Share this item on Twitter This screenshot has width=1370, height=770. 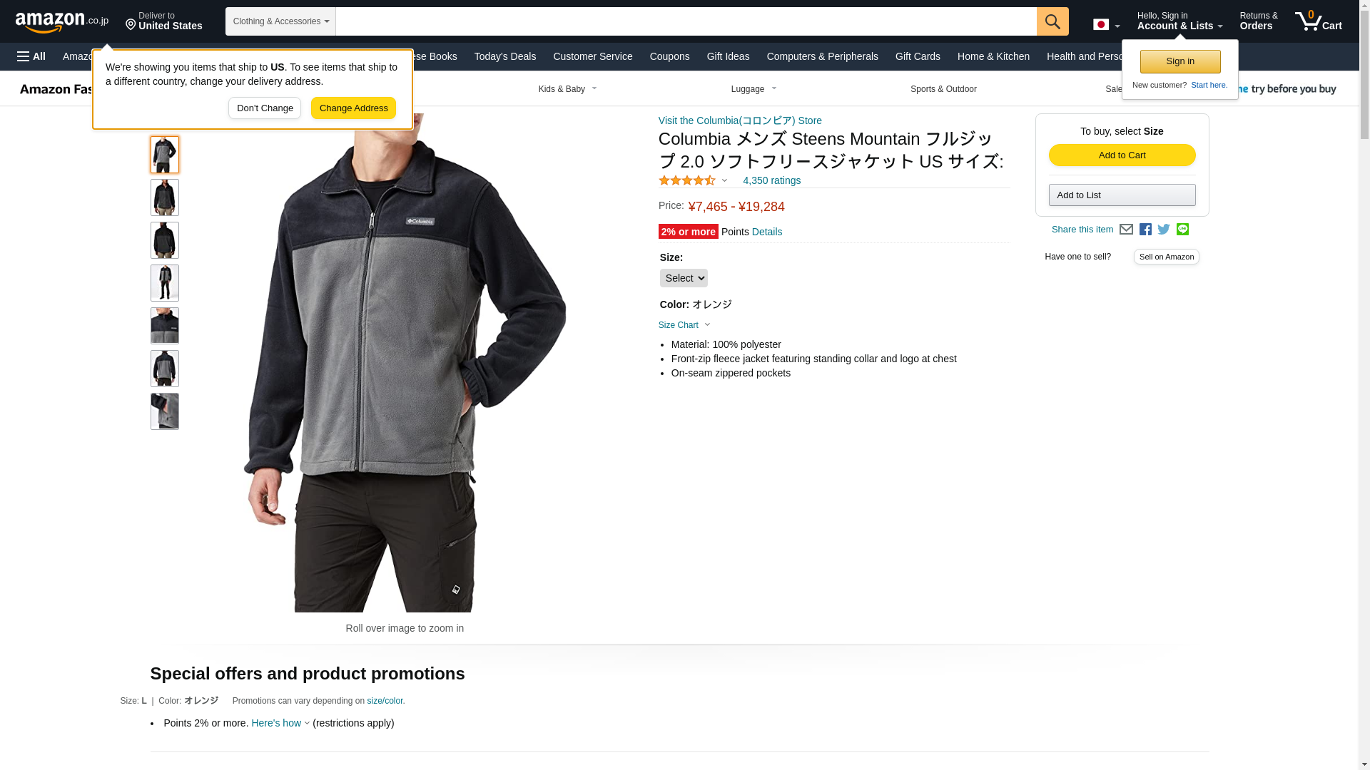coord(1164,230)
